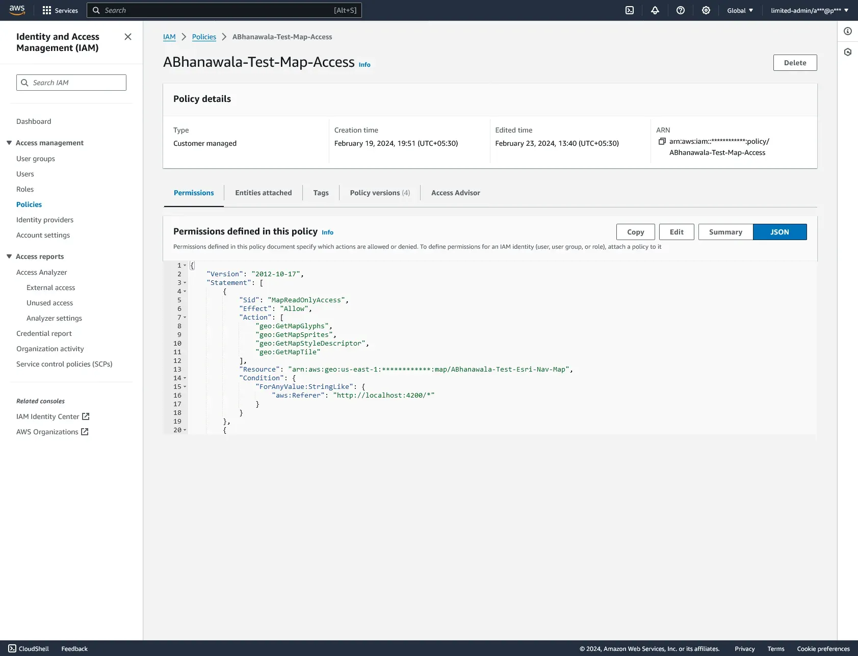Click Feedback in the footer
This screenshot has width=858, height=656.
click(x=74, y=648)
